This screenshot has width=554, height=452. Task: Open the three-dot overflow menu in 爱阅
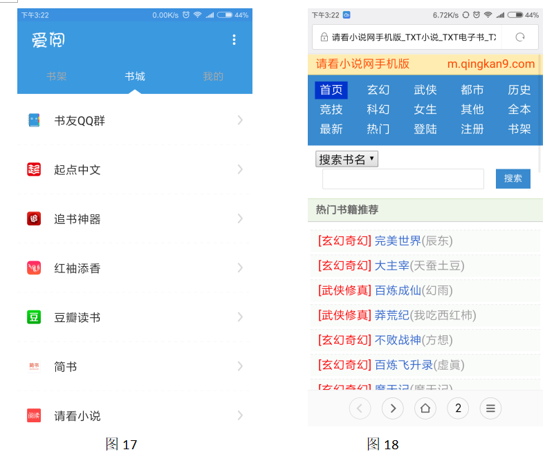point(234,40)
